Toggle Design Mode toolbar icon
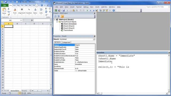 click(x=97, y=10)
